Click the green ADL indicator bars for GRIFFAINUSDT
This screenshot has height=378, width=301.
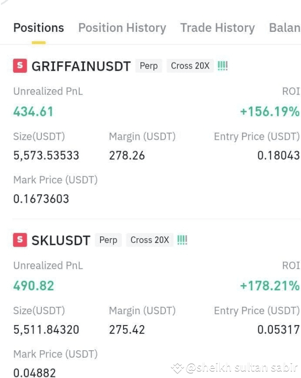[222, 66]
